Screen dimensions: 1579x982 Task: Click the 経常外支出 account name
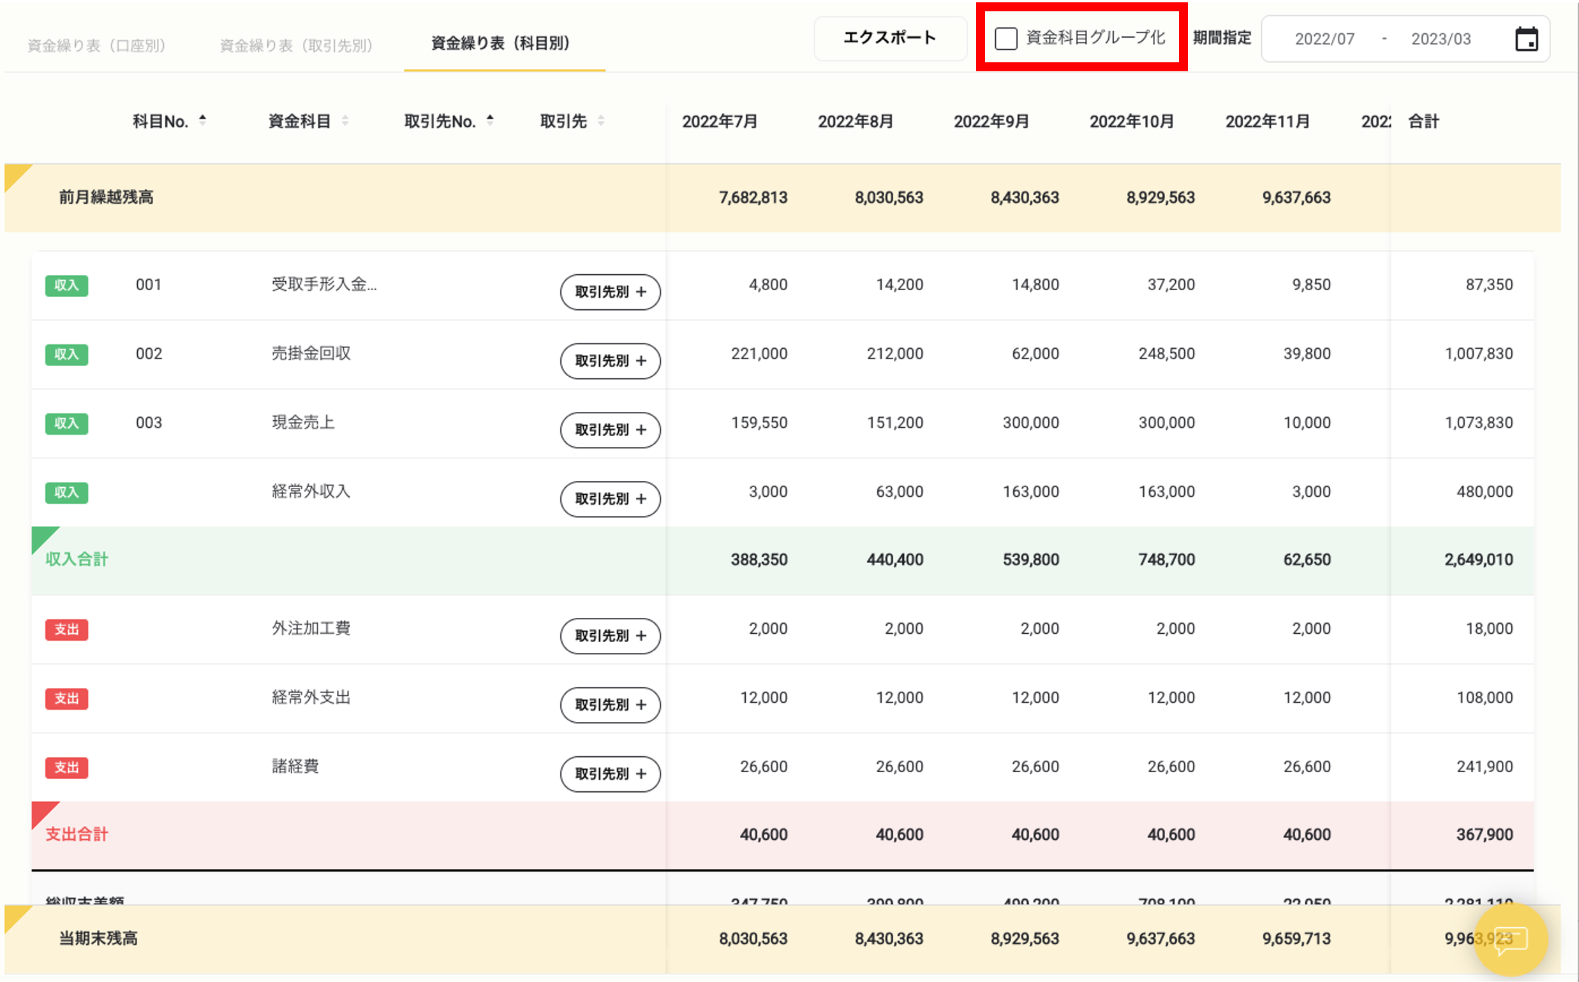(x=311, y=697)
